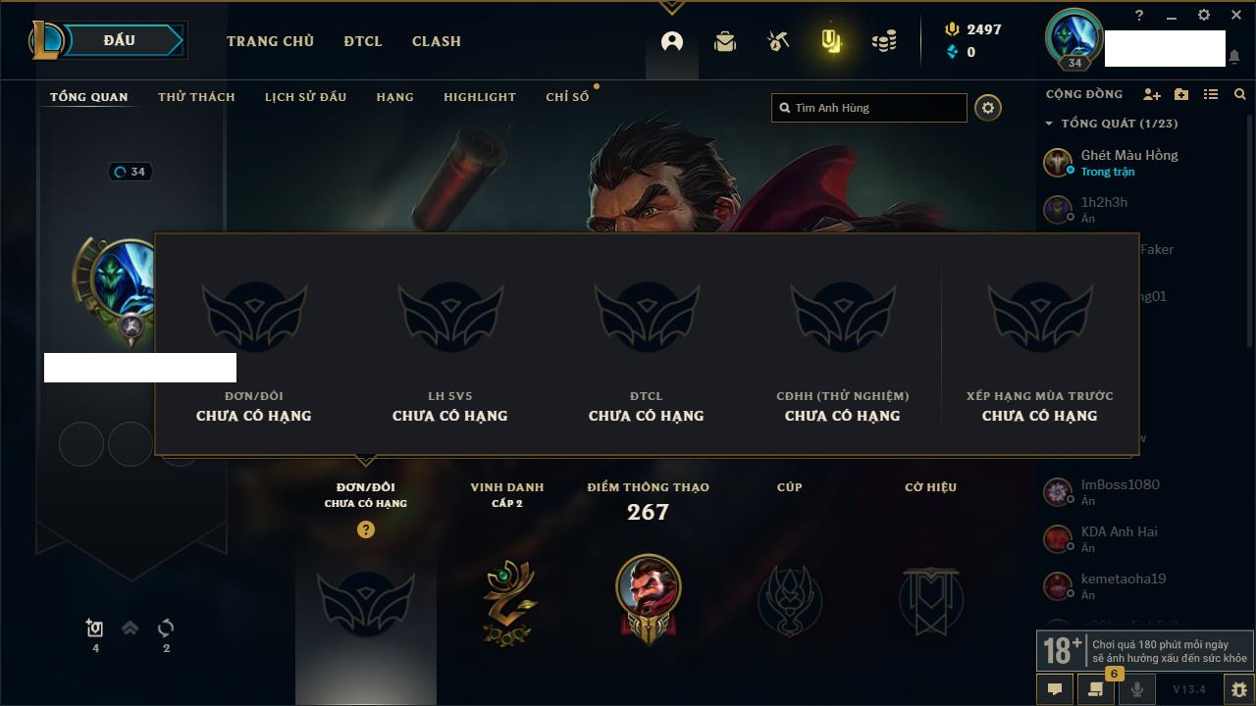Screen dimensions: 1256x706
Task: Open the CLASH link
Action: (437, 41)
